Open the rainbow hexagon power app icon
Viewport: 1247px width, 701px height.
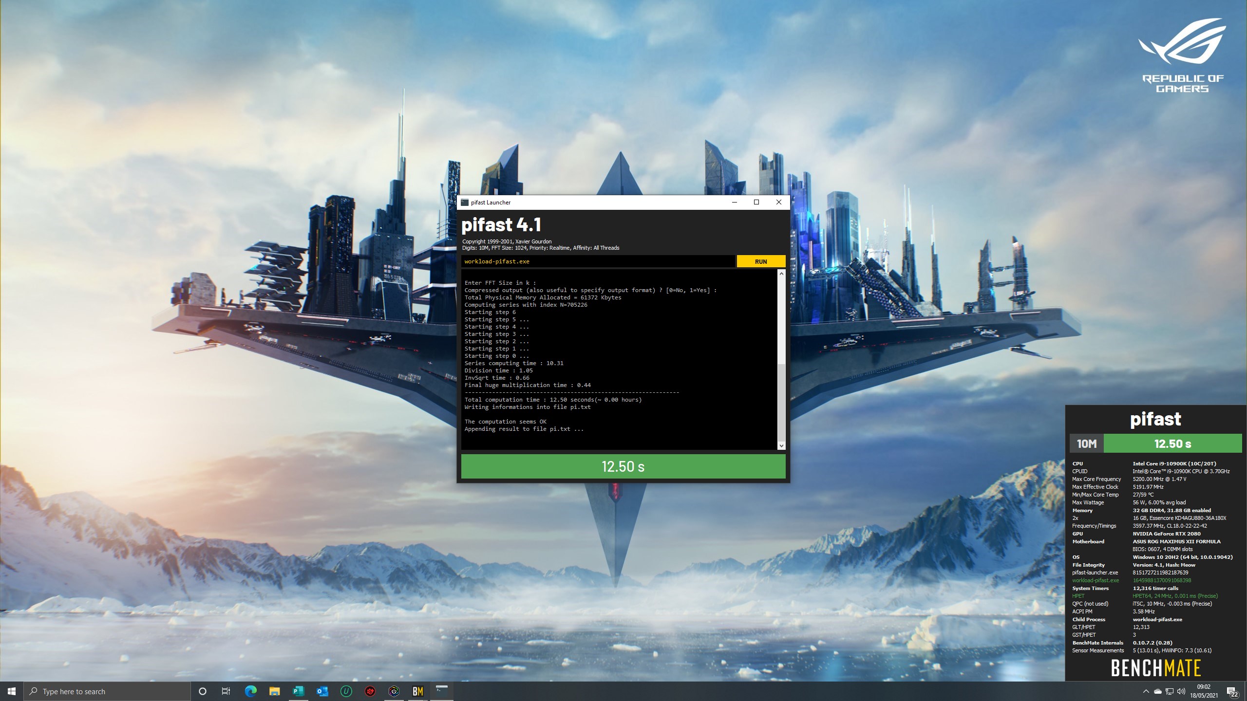pos(394,691)
